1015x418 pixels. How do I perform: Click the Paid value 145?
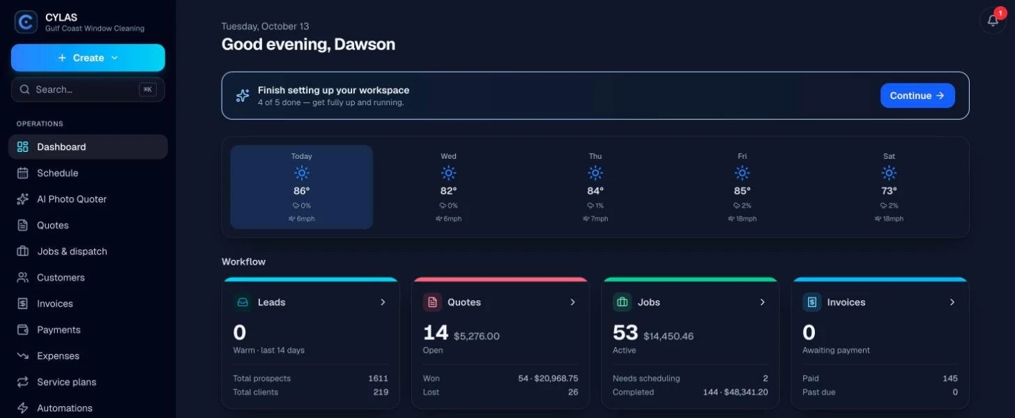pyautogui.click(x=950, y=378)
